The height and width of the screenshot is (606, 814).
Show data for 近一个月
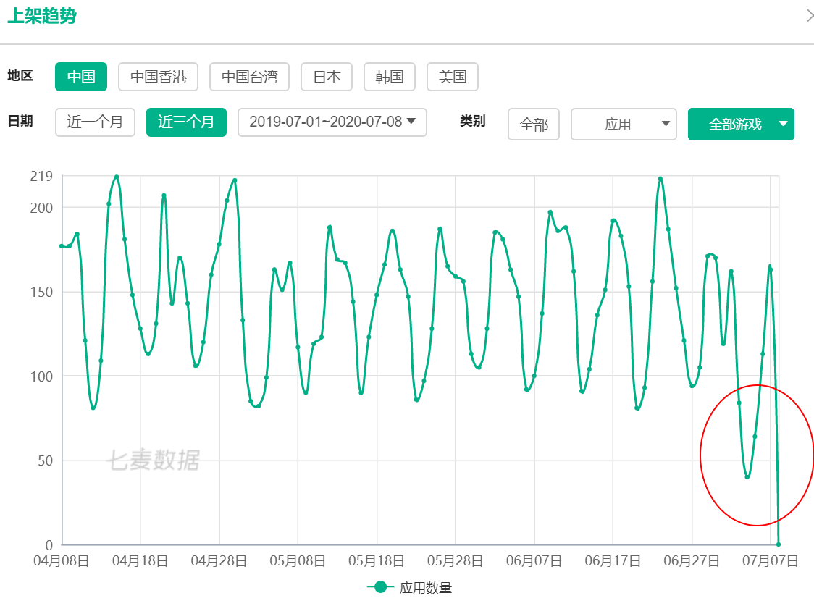(x=95, y=122)
